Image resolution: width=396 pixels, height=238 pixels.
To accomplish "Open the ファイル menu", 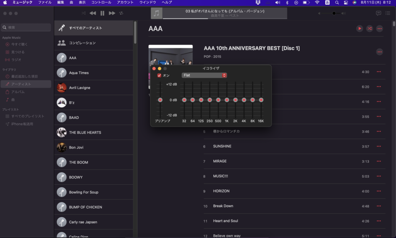I will (45, 2).
